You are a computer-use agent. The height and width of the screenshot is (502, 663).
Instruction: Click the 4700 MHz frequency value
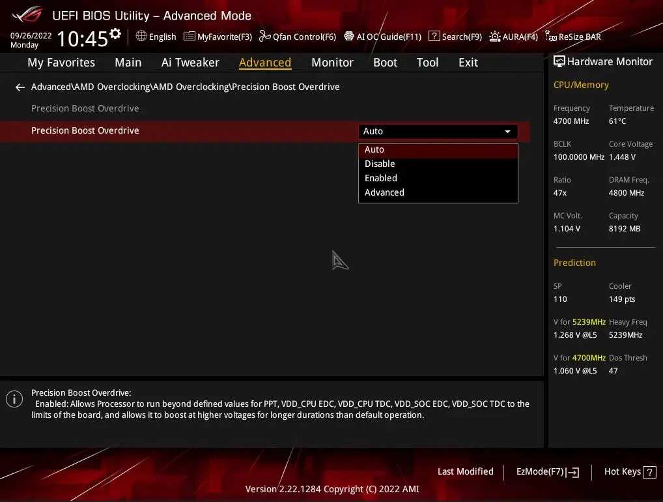571,121
